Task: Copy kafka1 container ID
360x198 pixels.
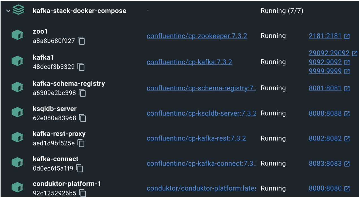Action: pos(81,67)
